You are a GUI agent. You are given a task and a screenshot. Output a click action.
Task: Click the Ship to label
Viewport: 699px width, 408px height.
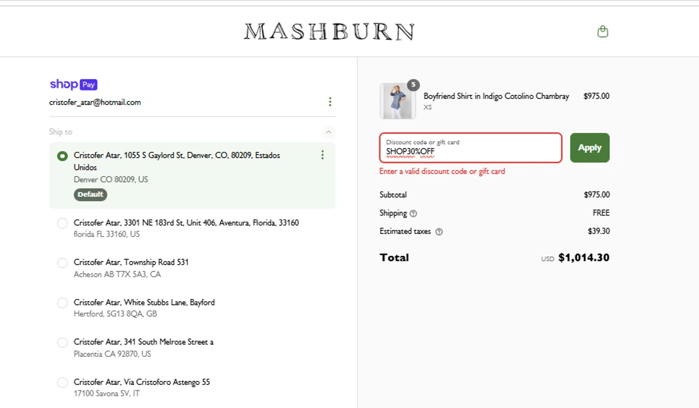61,132
